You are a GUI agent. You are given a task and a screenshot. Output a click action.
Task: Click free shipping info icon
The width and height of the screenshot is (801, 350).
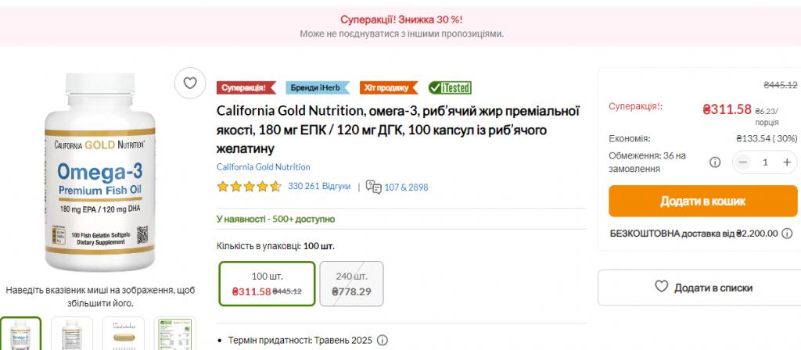point(790,234)
